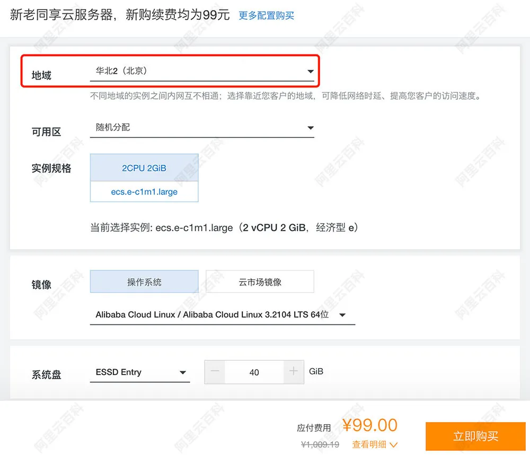Open the 更多配置购买 link for more configurations
The height and width of the screenshot is (455, 530).
pyautogui.click(x=266, y=16)
